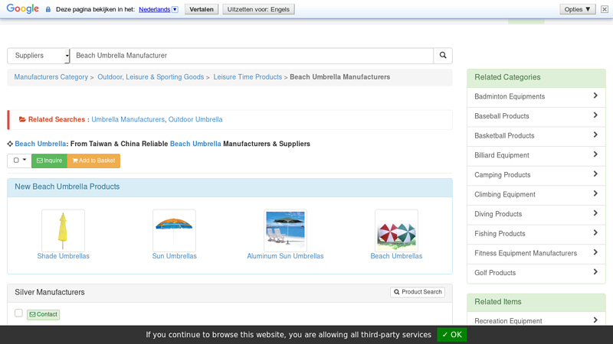Expand Golf Products category chevron
The image size is (613, 344).
(595, 272)
